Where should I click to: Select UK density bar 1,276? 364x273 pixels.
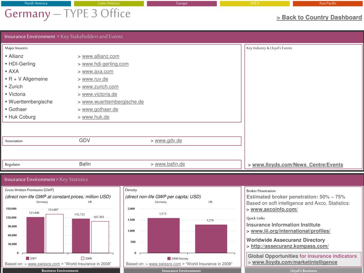[x=211, y=239]
